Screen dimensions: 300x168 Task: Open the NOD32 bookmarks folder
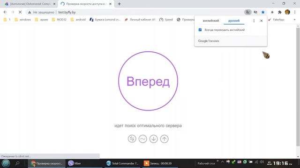pyautogui.click(x=59, y=20)
